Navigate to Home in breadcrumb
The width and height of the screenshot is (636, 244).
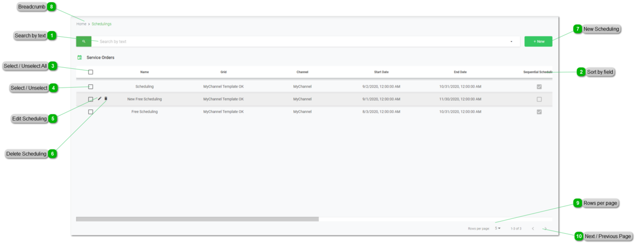(81, 24)
